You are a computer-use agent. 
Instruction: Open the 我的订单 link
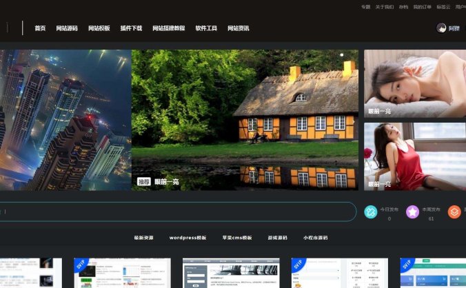tap(423, 7)
